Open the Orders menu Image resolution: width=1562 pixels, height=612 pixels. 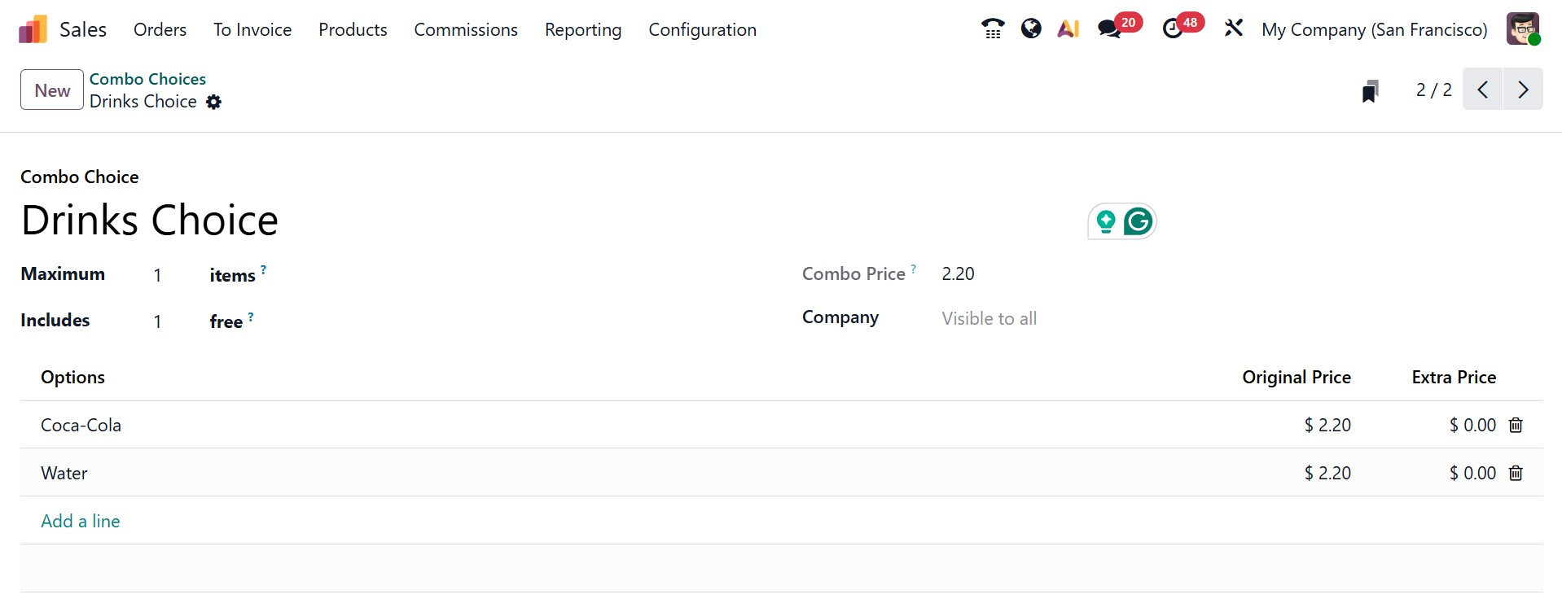coord(160,29)
